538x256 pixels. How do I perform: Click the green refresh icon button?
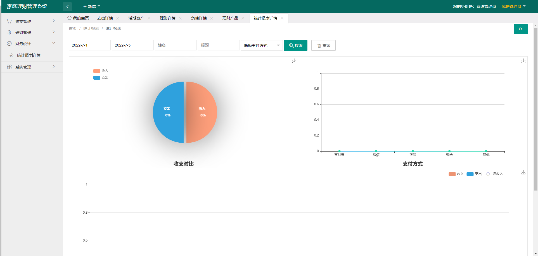[520, 29]
